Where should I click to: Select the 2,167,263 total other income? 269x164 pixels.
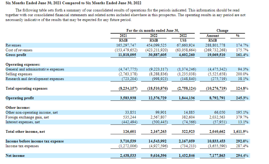158,132
